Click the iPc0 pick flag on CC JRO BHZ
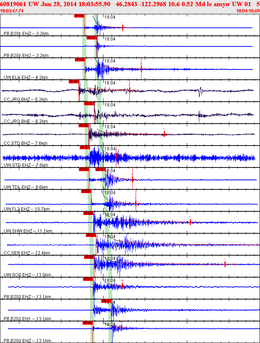The height and width of the screenshot is (343, 260). tap(74, 82)
